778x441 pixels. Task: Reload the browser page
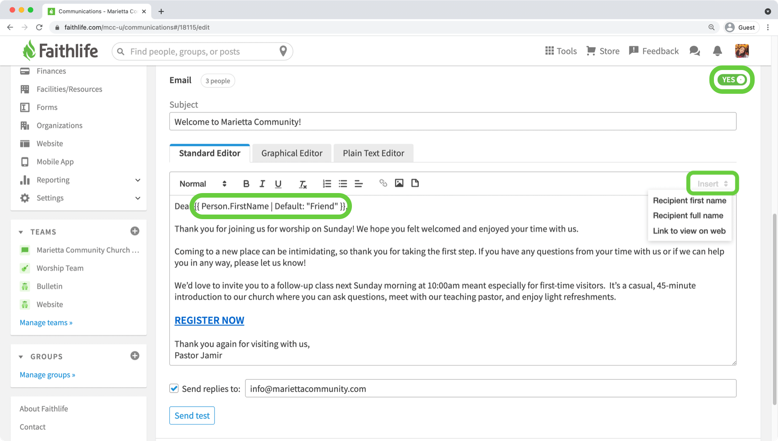39,27
